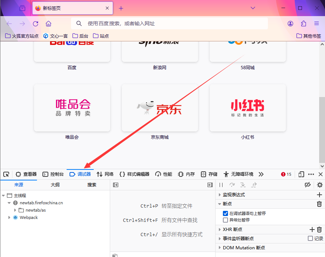
Task: Expand the newtab/as folder
Action: (x=15, y=210)
